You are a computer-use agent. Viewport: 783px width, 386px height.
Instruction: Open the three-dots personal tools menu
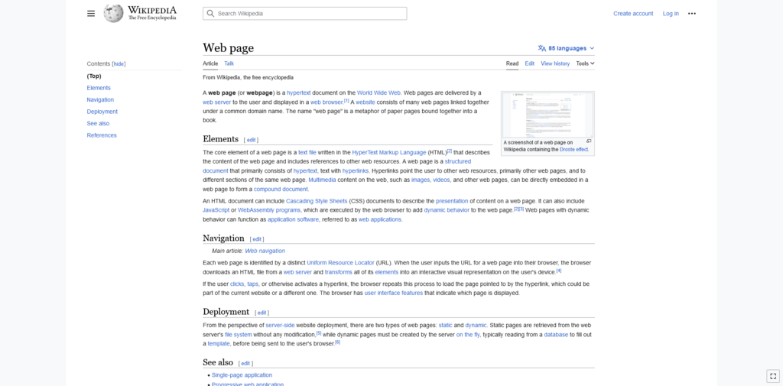click(x=691, y=14)
